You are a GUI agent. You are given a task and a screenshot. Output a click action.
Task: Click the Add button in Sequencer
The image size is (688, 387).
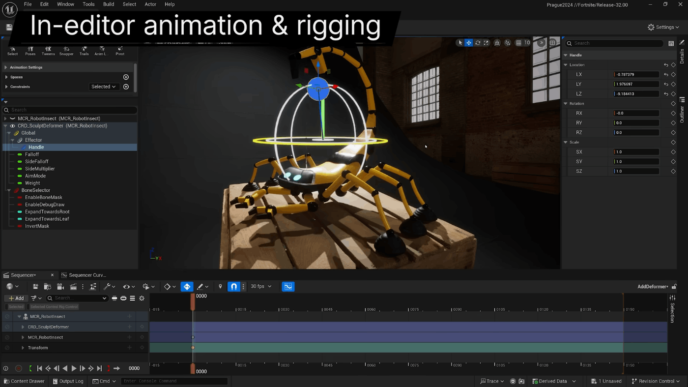(16, 298)
